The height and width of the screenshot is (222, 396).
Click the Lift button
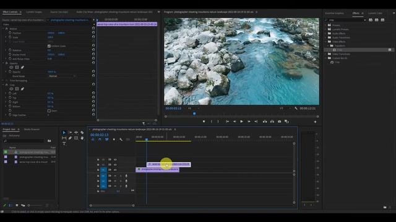(x=265, y=121)
